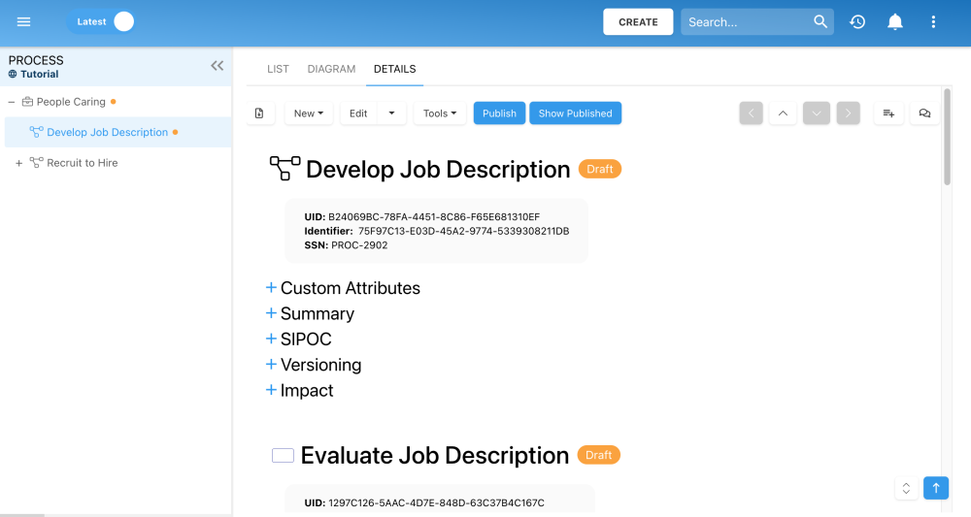The image size is (971, 517).
Task: Click the Publish button
Action: click(499, 113)
